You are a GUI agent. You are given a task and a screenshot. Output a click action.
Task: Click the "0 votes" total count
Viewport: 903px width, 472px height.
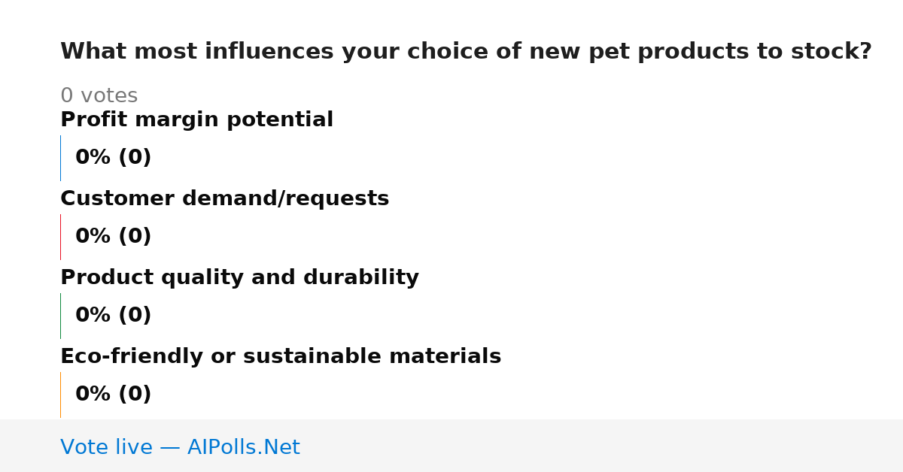[x=99, y=96]
